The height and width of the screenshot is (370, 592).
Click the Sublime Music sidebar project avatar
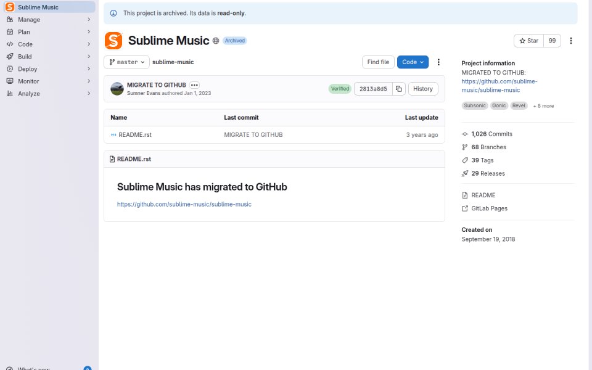[x=10, y=7]
